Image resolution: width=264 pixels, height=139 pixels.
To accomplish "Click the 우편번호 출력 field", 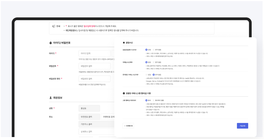I will coord(89,117).
